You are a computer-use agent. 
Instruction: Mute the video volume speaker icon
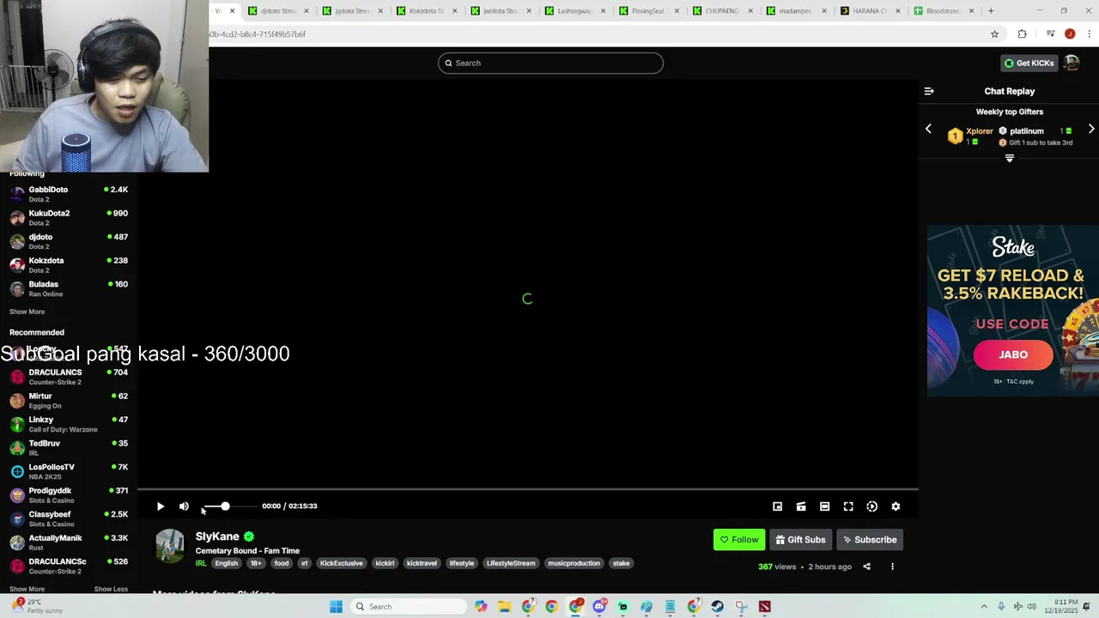click(184, 506)
